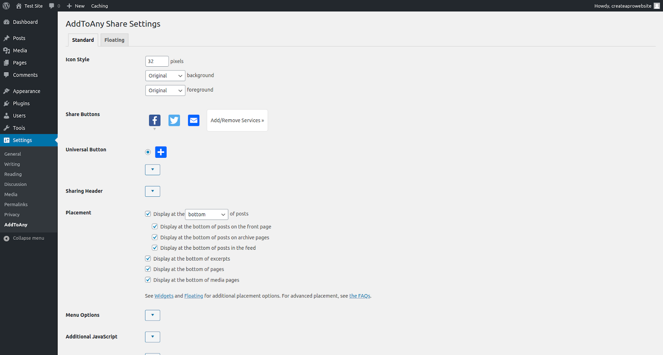Follow the Widgets link
The image size is (663, 355).
tap(164, 296)
